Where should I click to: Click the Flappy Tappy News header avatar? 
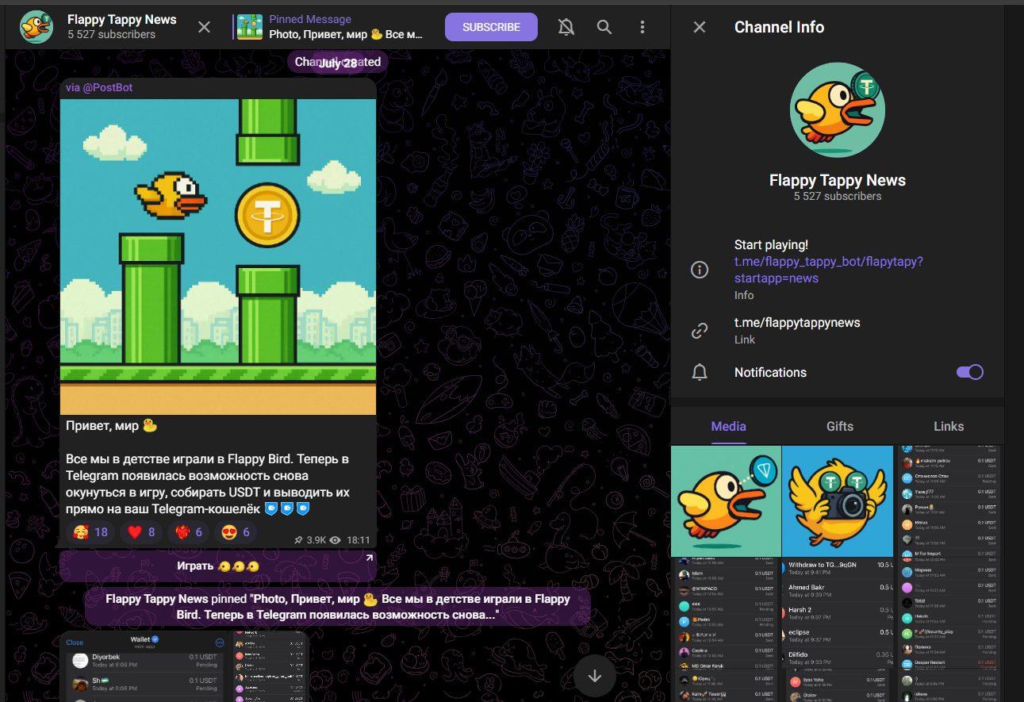[x=36, y=27]
